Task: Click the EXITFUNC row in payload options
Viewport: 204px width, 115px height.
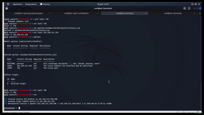Action: click(x=53, y=64)
